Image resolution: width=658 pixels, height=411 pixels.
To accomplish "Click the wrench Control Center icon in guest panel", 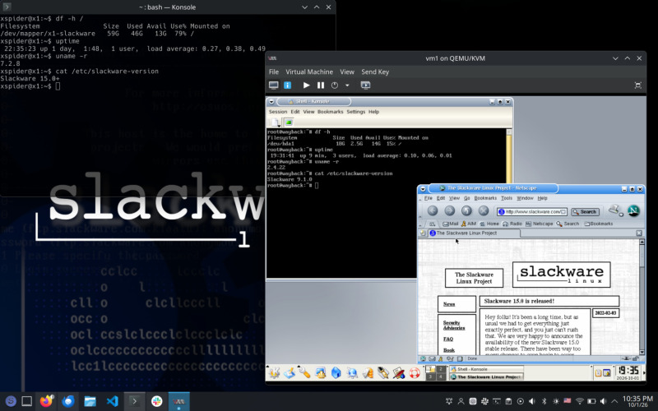I will 305,372.
